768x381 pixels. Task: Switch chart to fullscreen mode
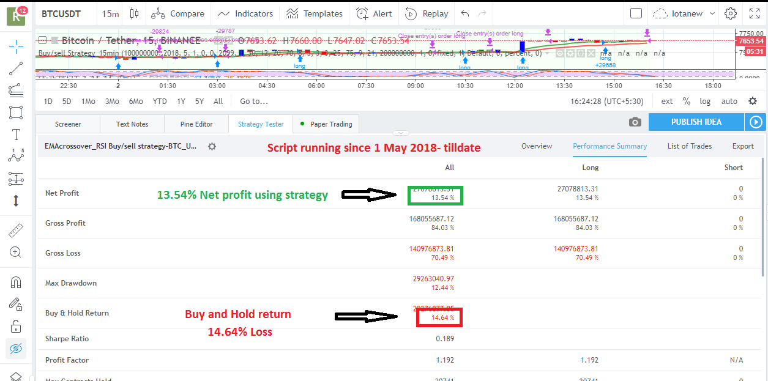[755, 13]
